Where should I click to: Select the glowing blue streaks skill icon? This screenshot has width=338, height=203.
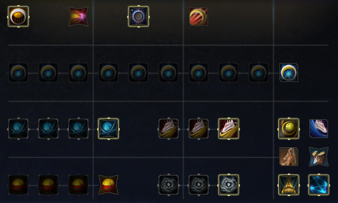click(x=319, y=185)
